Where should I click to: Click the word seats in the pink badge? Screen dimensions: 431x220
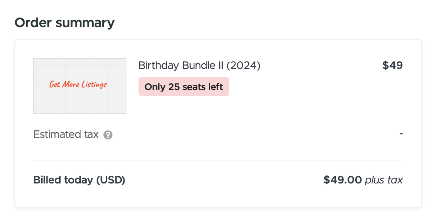click(x=194, y=87)
